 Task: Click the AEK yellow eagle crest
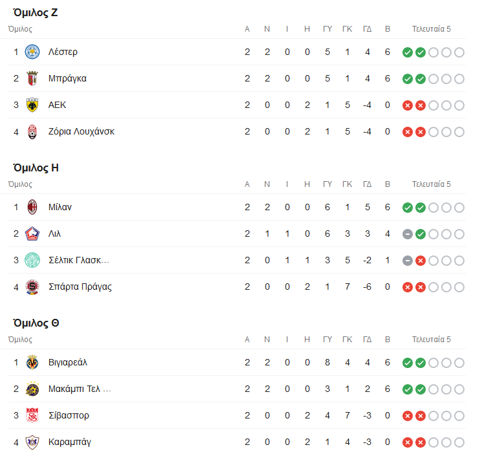pyautogui.click(x=32, y=105)
